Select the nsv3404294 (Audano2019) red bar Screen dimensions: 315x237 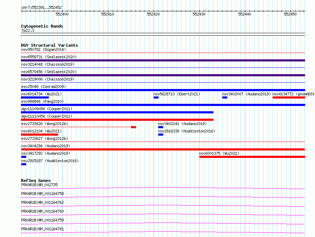(x=163, y=149)
